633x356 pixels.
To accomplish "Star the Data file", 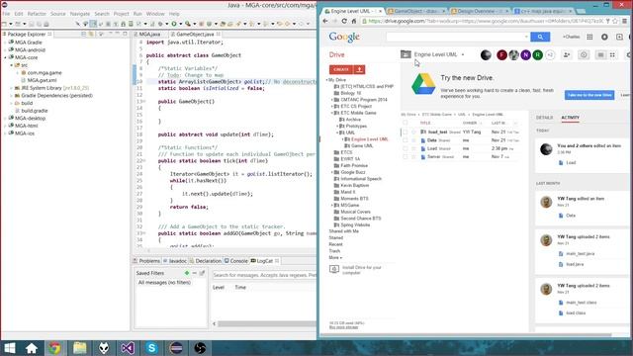I will click(x=413, y=140).
